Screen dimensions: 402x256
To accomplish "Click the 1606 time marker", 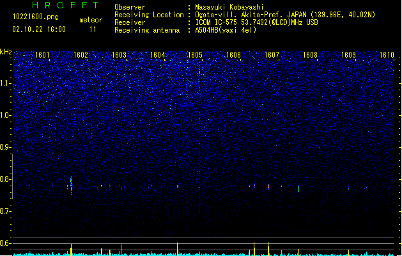I will pos(233,55).
